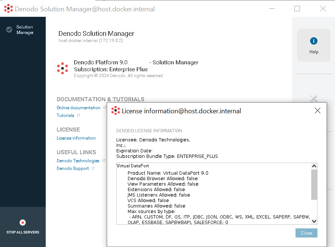Select the 'Virtual DataPort' heading in license list

click(x=133, y=166)
